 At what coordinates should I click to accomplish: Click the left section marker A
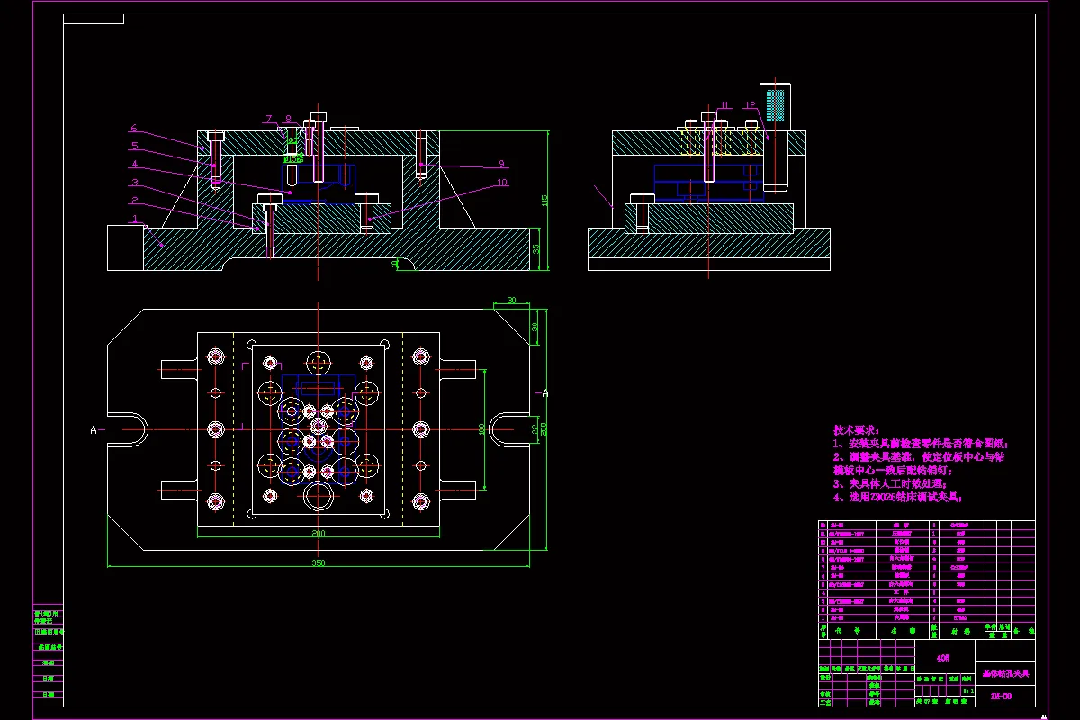[94, 430]
